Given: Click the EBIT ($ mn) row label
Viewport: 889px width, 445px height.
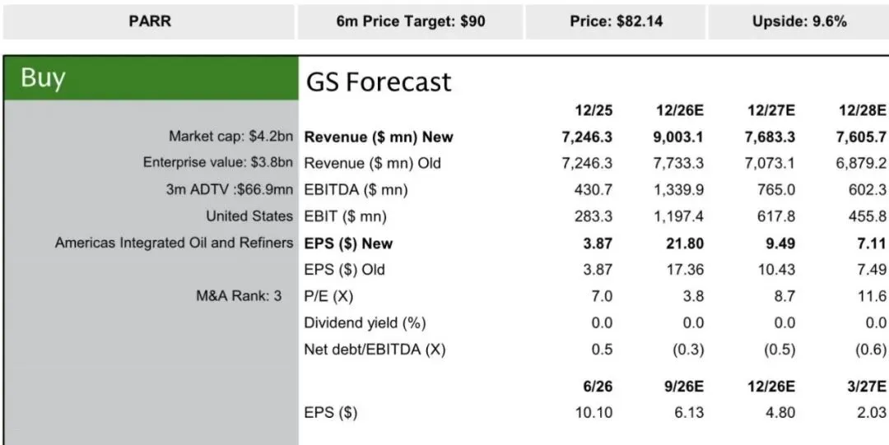Looking at the screenshot, I should 345,216.
